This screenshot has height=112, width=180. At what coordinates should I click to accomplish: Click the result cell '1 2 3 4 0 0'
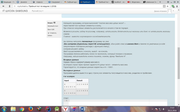point(82,86)
